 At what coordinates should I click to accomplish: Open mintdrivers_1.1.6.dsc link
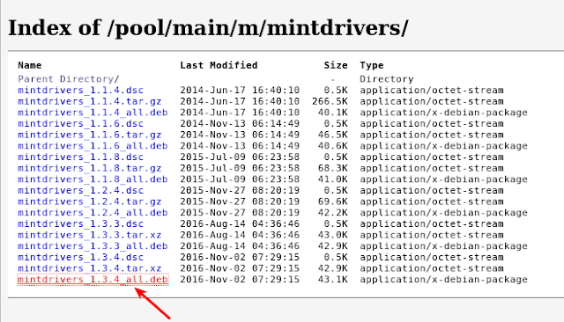pos(80,123)
